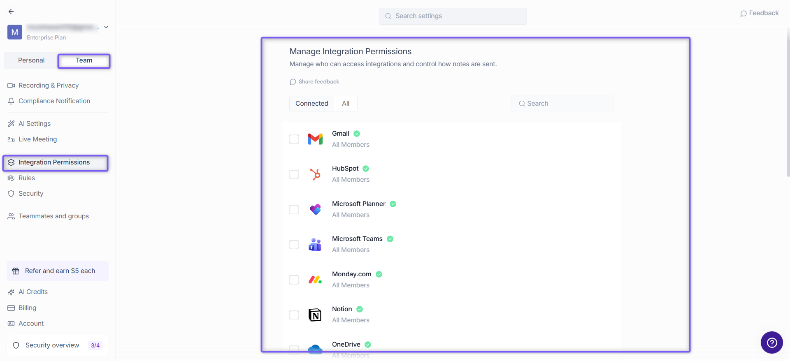
Task: Click the Monday.com logo icon
Action: tap(315, 280)
